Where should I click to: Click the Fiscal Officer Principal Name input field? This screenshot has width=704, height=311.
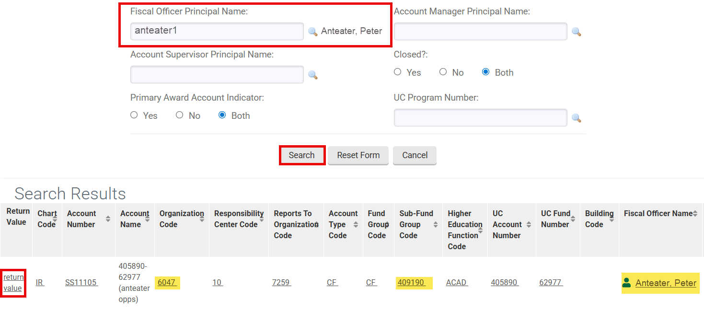(217, 31)
